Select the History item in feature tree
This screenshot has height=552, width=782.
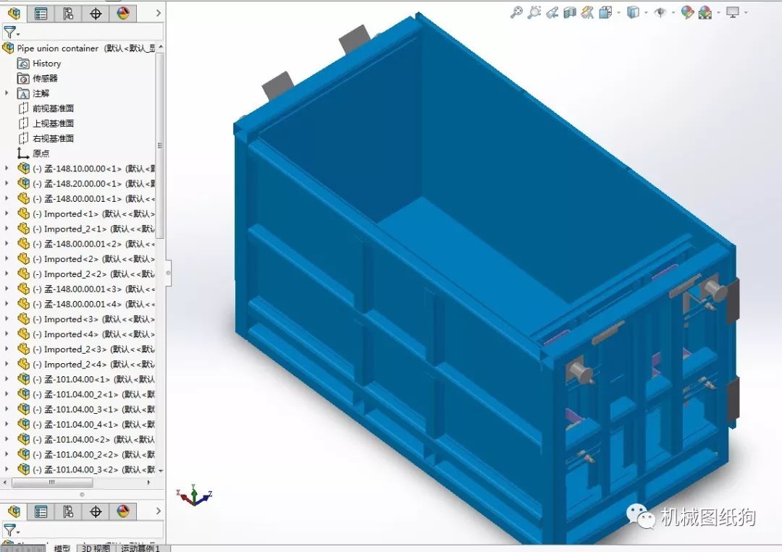[46, 64]
